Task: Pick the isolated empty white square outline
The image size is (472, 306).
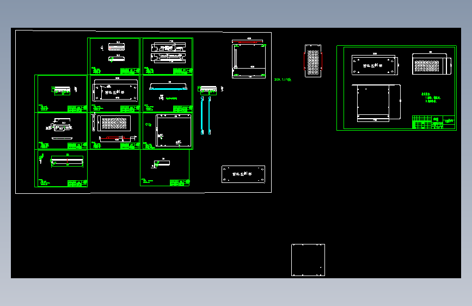Action: [x=308, y=260]
